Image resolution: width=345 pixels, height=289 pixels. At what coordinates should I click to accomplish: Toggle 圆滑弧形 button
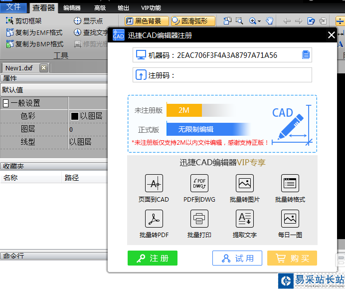[x=193, y=21]
